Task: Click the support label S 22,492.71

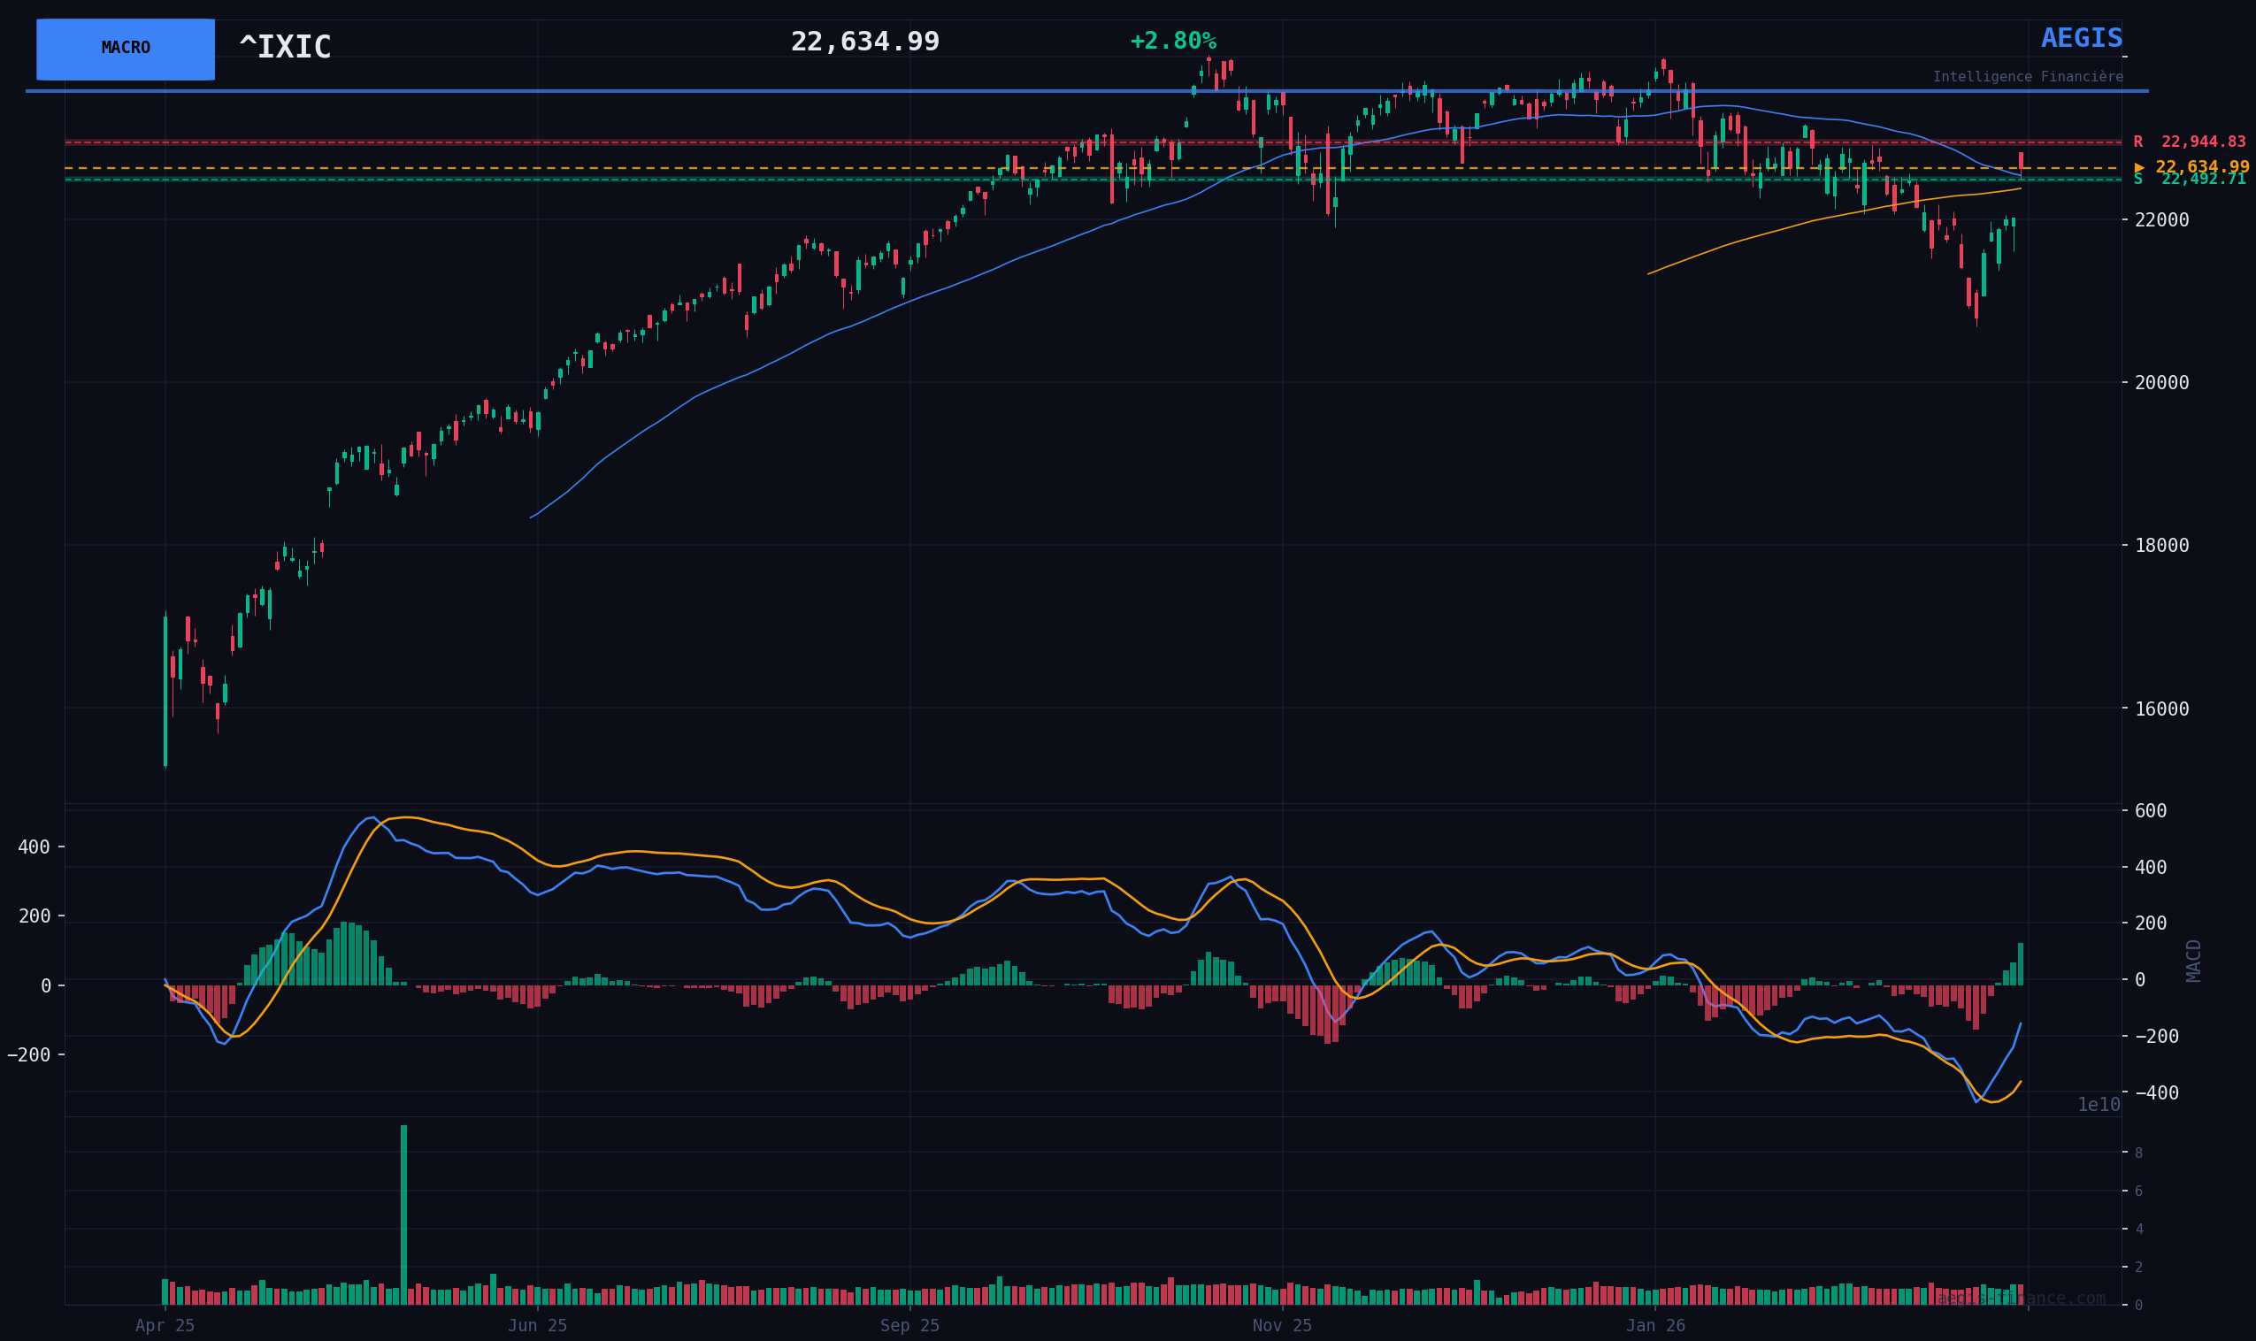Action: (x=2189, y=180)
